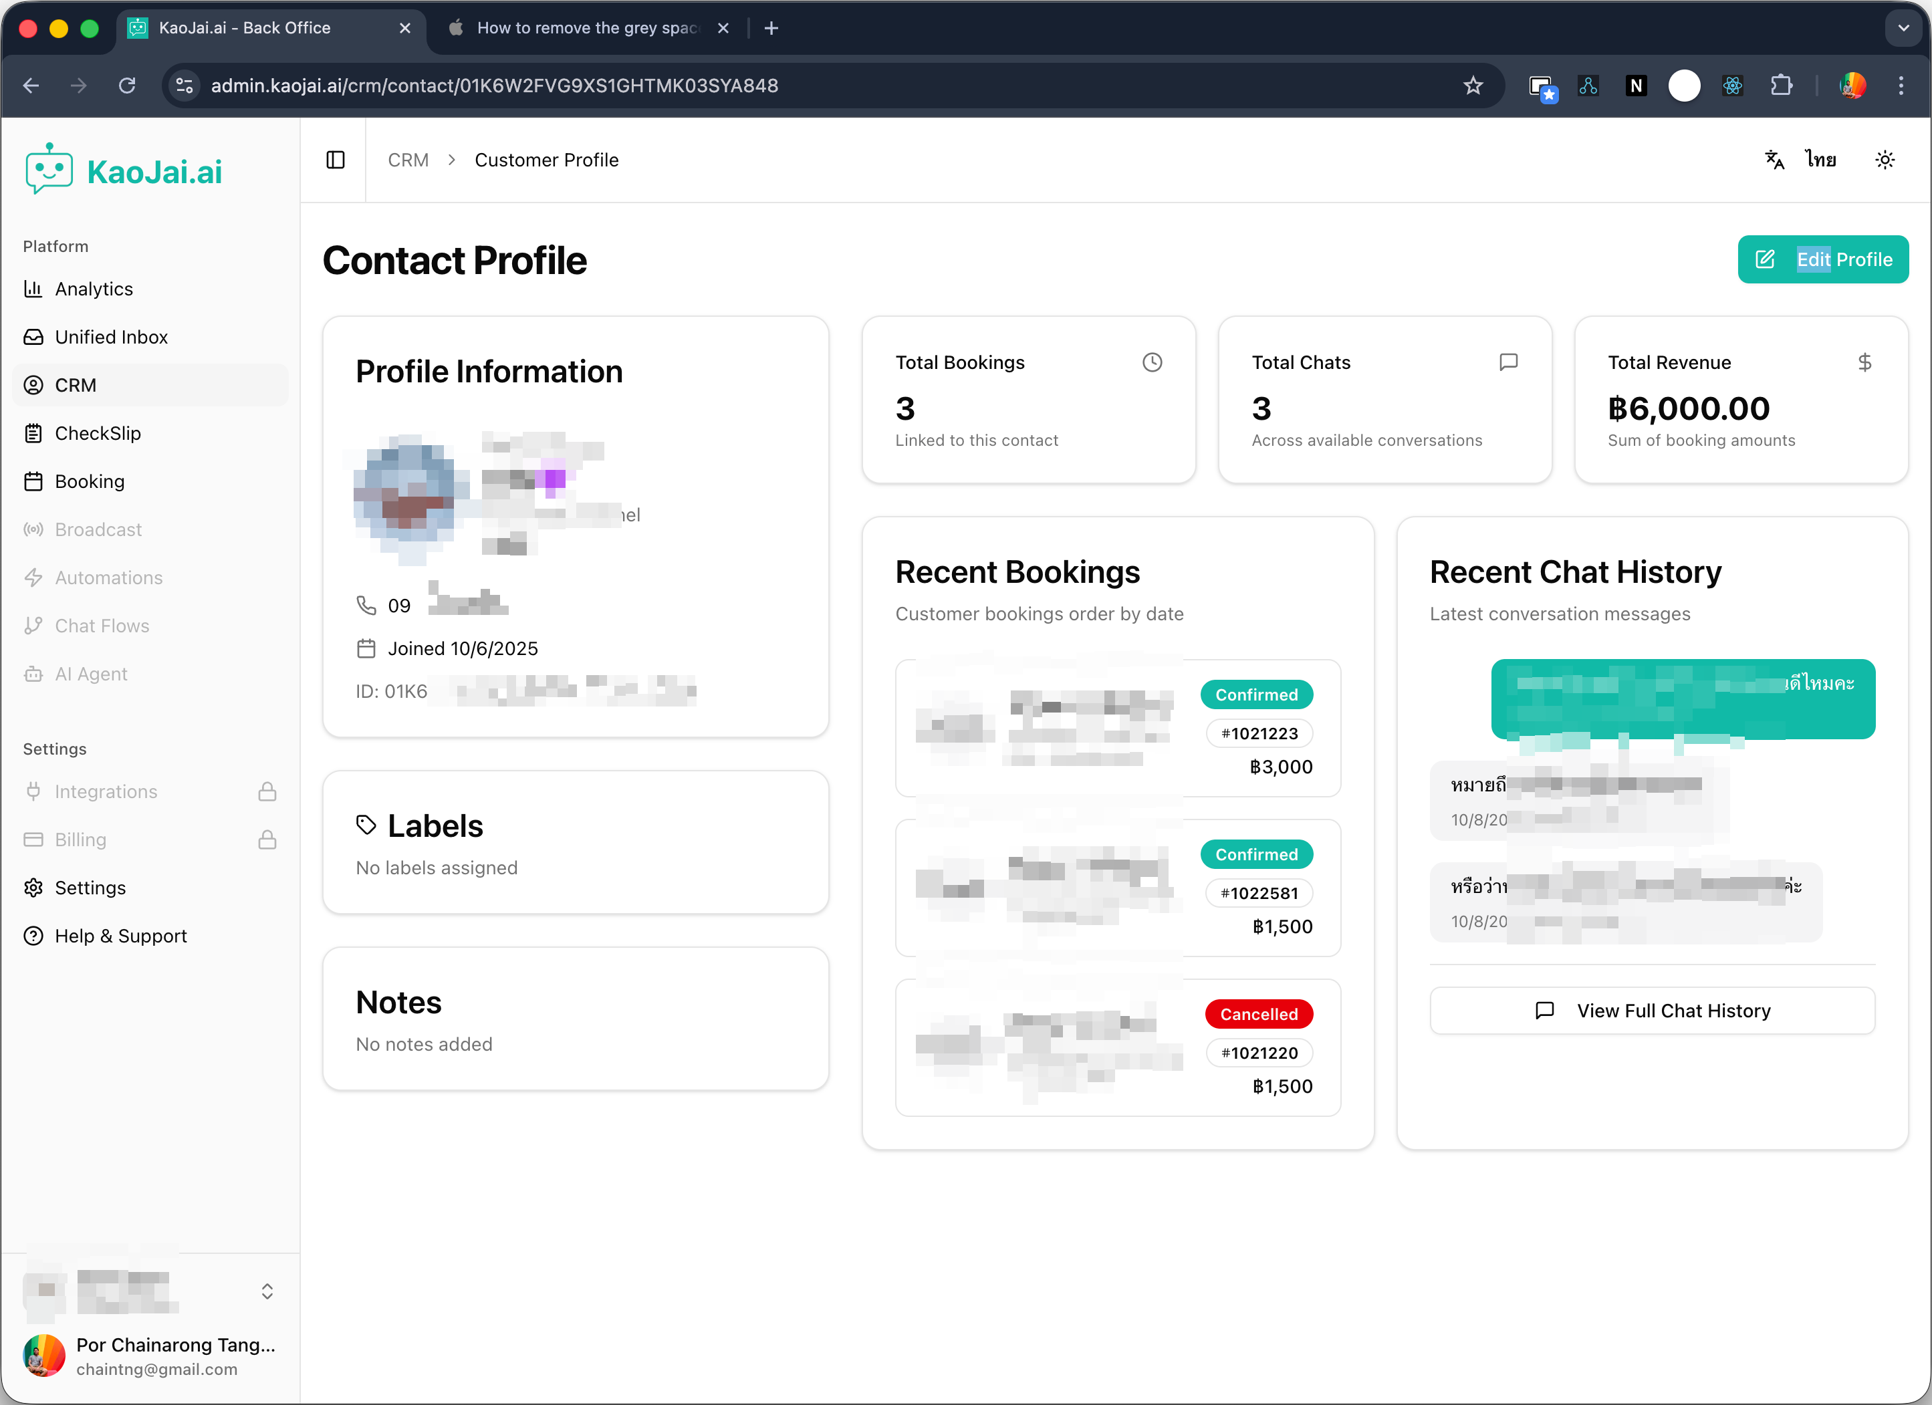Expand the workspace switcher chevrons
The image size is (1932, 1405).
click(267, 1292)
